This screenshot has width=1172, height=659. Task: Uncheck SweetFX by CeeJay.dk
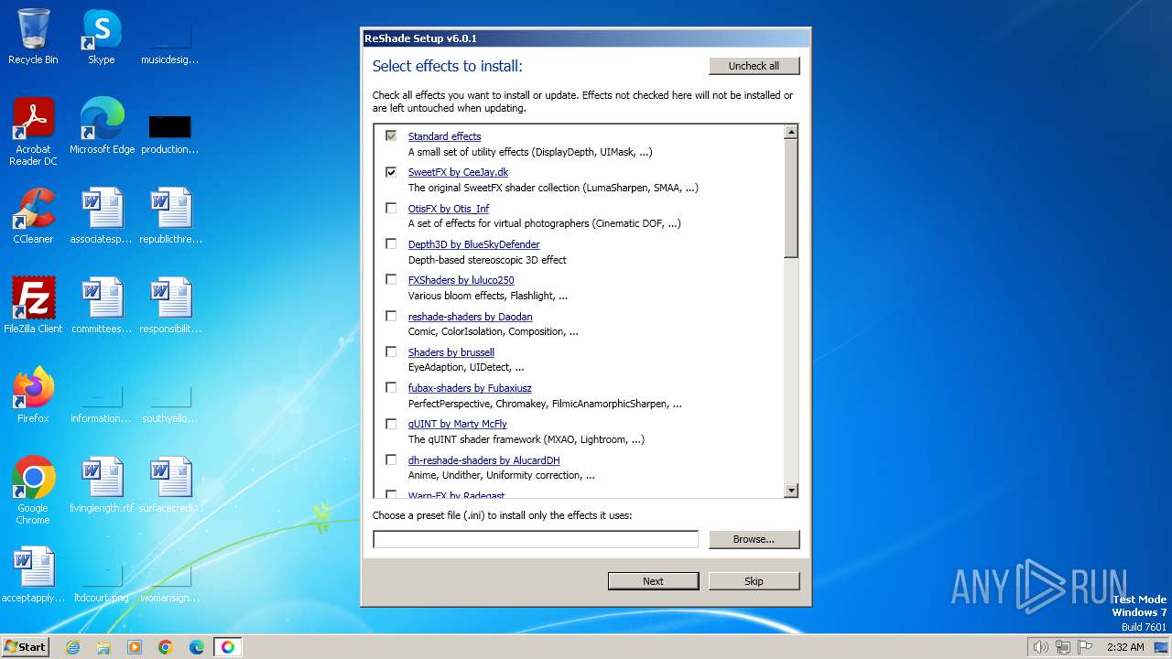pos(391,172)
